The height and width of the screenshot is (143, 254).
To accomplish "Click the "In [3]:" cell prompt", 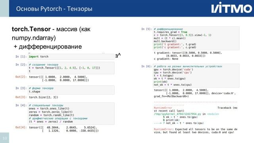I will click(21, 88).
